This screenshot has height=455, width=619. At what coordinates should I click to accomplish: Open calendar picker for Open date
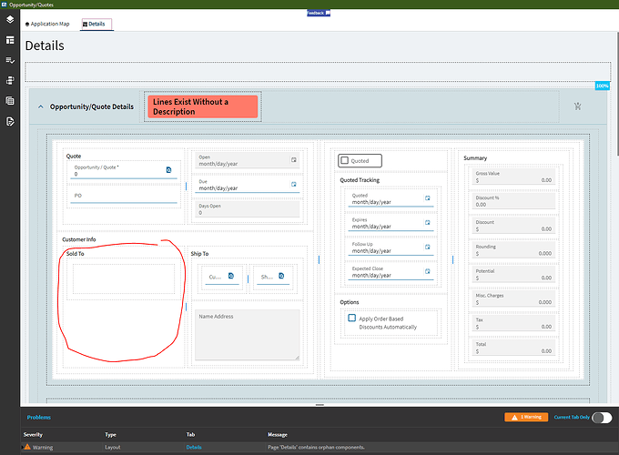tap(294, 160)
